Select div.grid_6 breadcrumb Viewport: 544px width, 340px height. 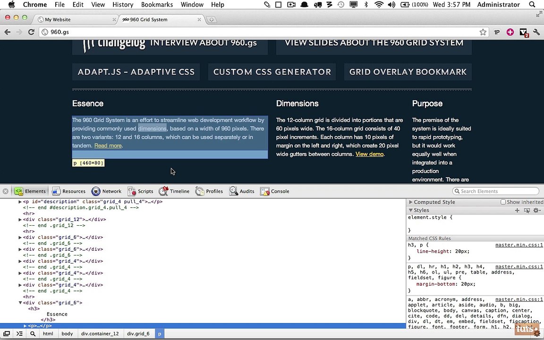[138, 334]
